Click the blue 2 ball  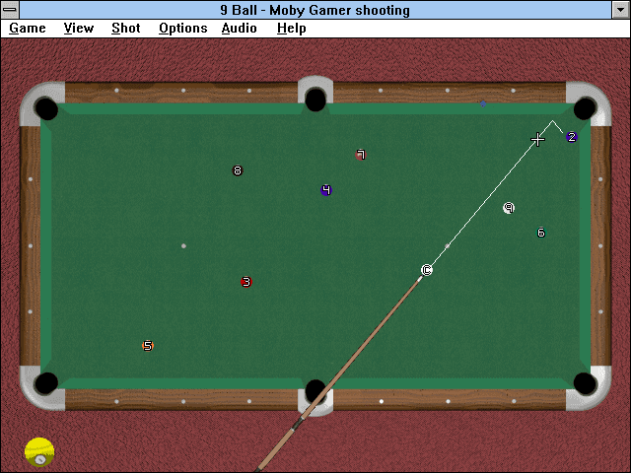coord(572,137)
